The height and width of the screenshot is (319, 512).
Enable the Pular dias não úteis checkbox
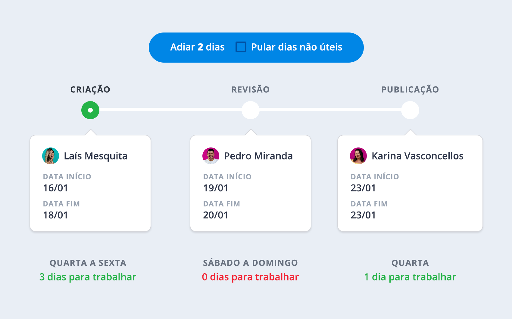pyautogui.click(x=241, y=47)
